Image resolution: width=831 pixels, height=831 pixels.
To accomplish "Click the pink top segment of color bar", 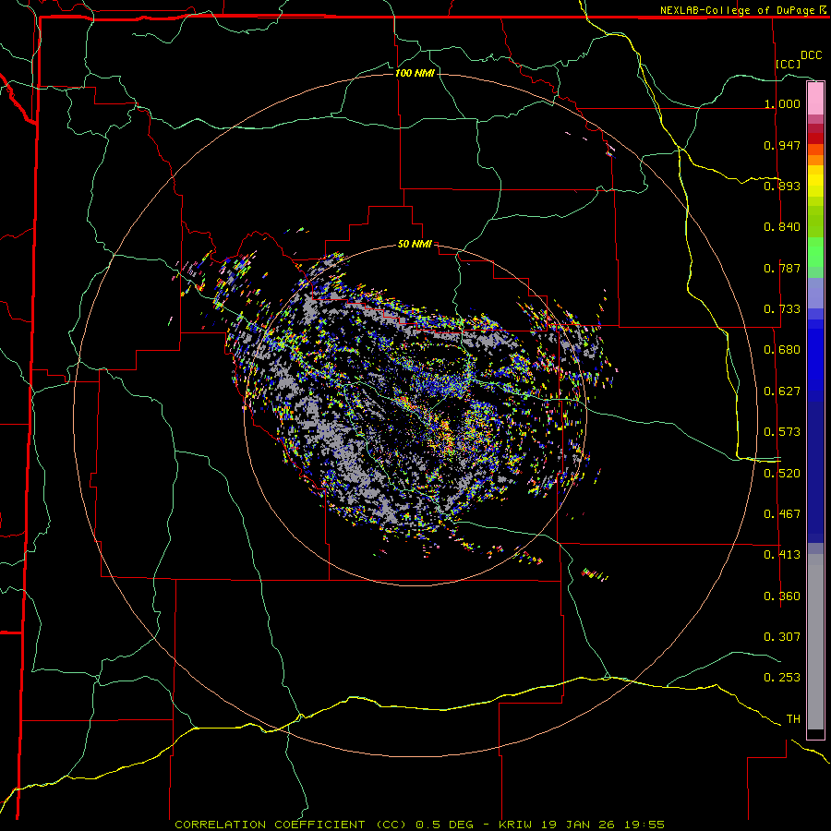I will pos(815,99).
